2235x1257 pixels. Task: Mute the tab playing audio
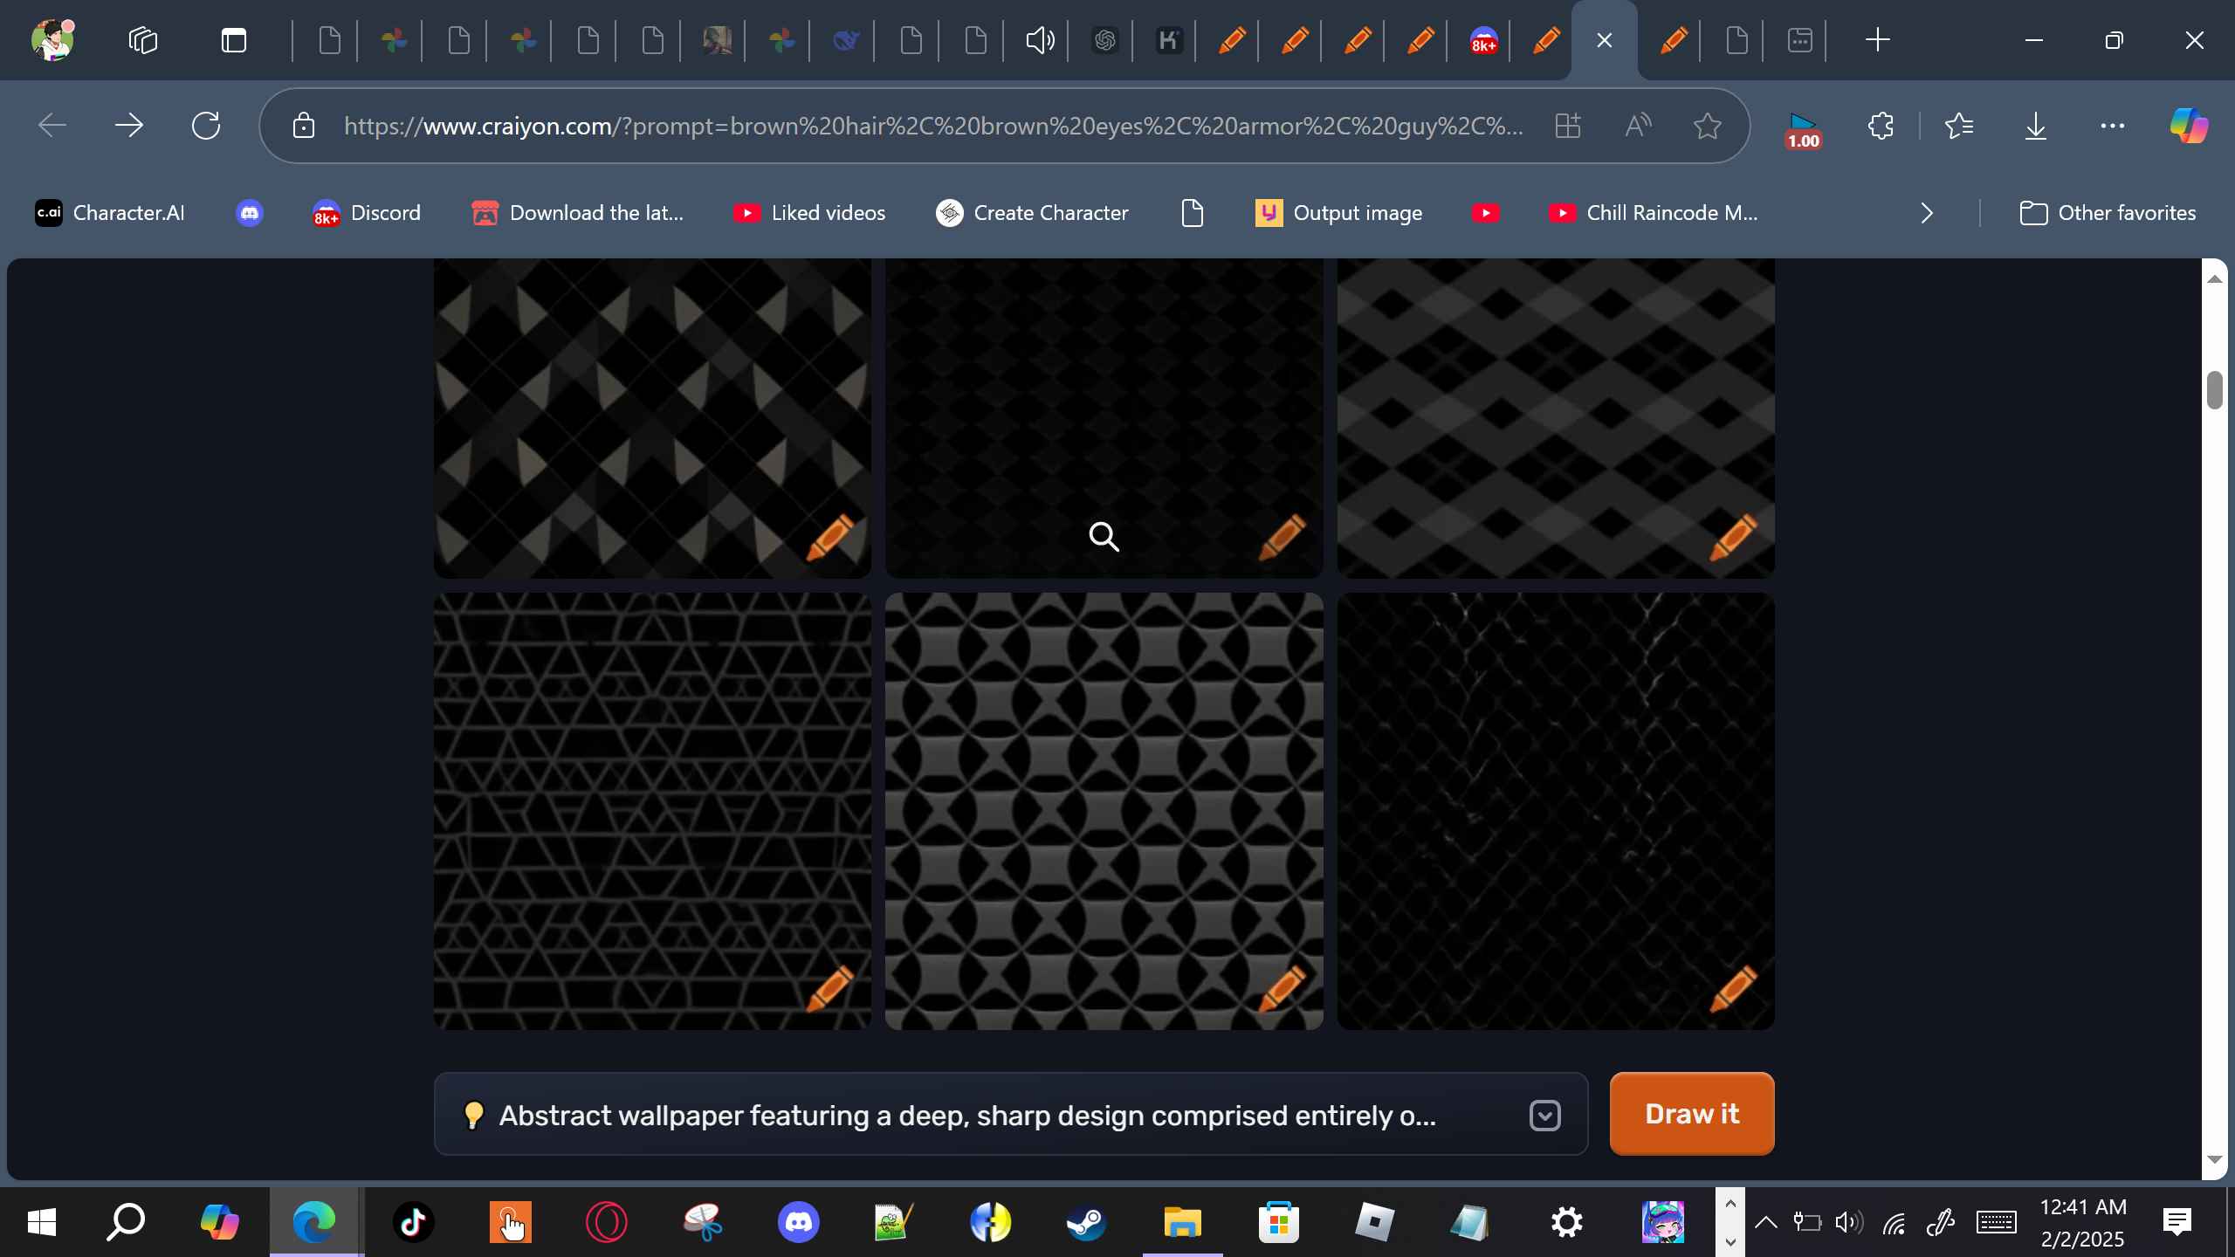point(1039,40)
